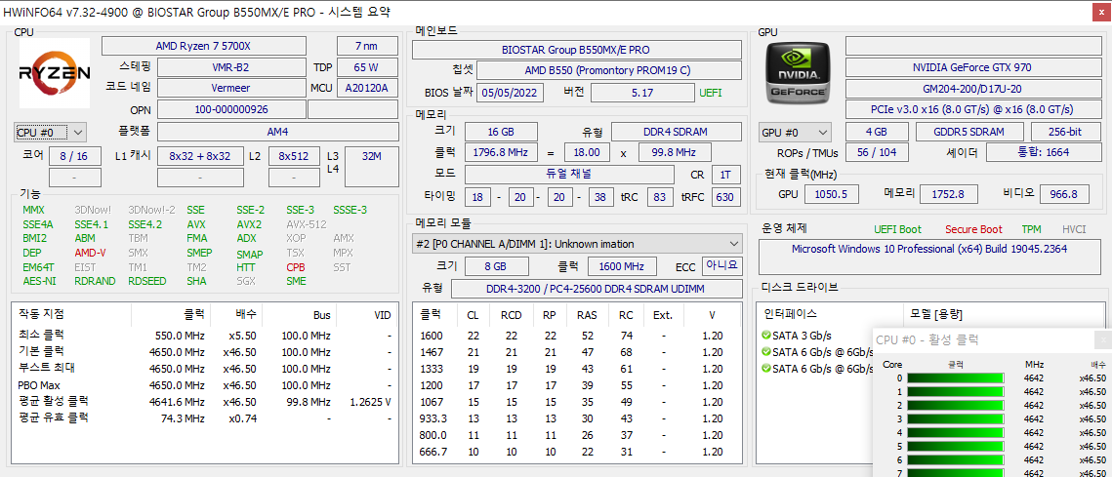
Task: Click the ECC 아니요 field
Action: [x=722, y=265]
